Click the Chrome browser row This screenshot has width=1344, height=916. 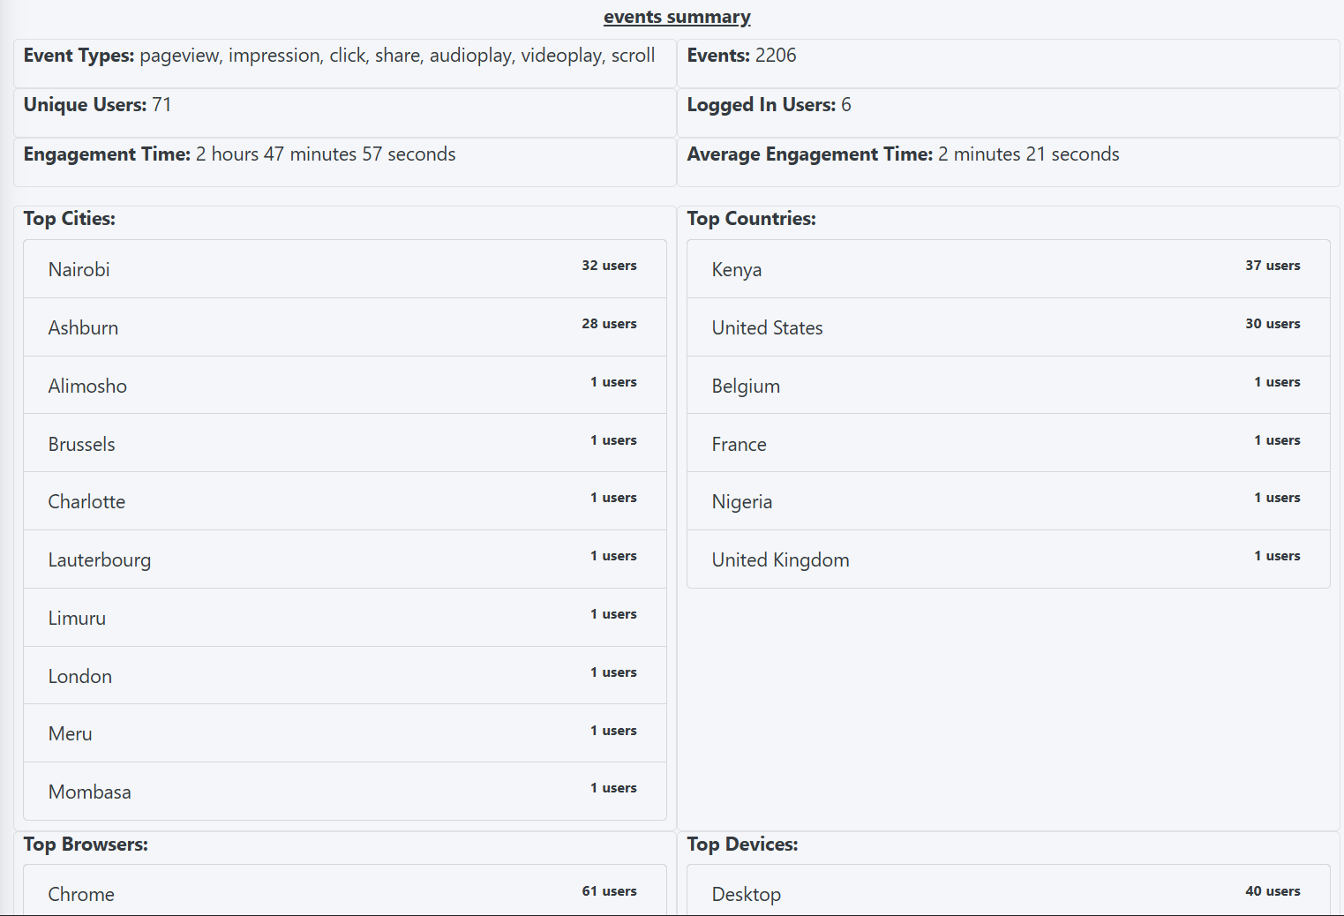pyautogui.click(x=344, y=893)
